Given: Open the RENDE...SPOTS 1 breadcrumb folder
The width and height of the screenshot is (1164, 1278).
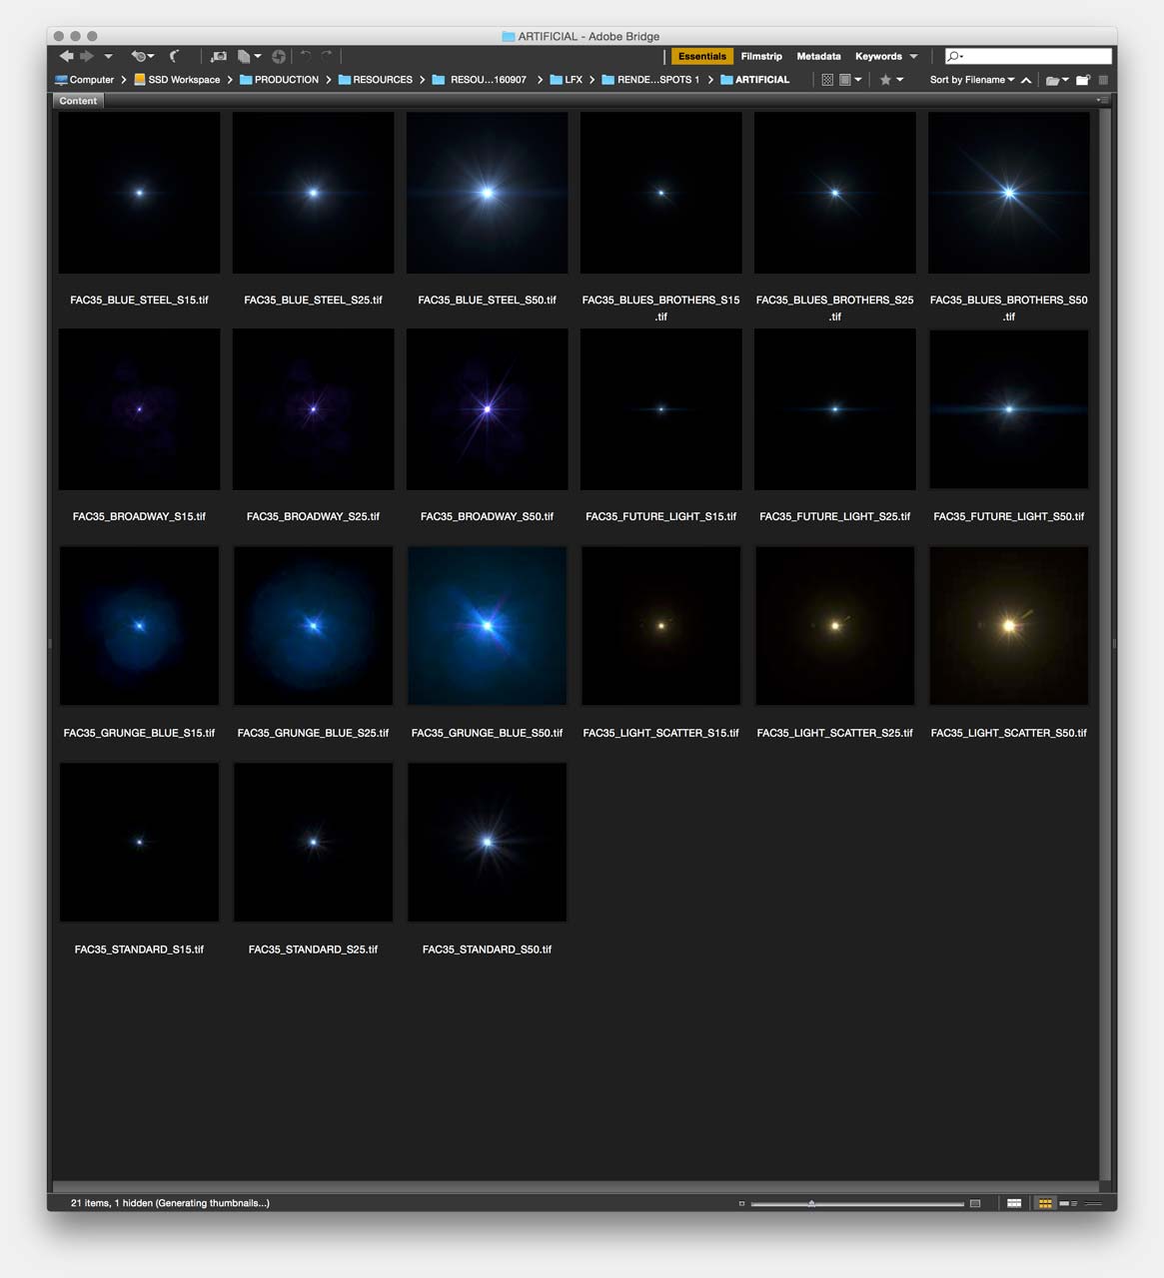Looking at the screenshot, I should coord(650,80).
